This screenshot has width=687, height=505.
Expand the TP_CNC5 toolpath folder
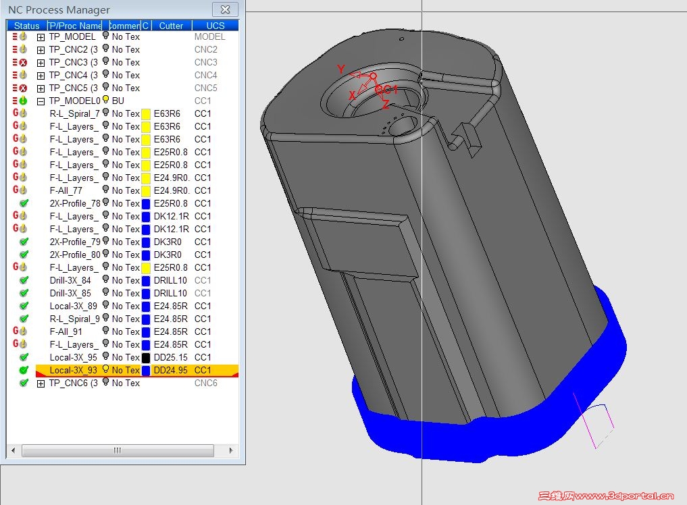click(x=41, y=88)
